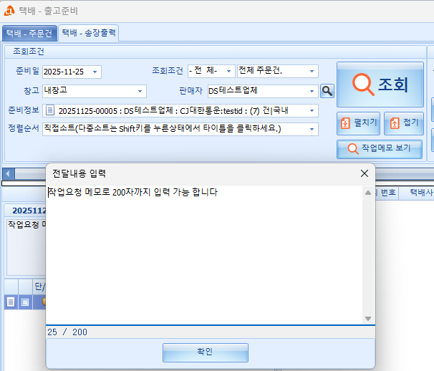Click the magnifier icon beside 판매자 field
The width and height of the screenshot is (434, 371).
327,91
